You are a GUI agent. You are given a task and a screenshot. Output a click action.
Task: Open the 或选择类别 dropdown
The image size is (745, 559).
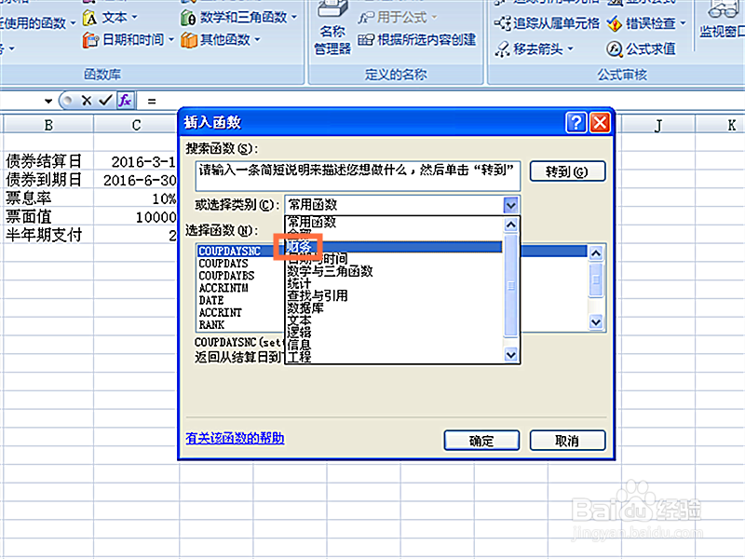pyautogui.click(x=511, y=204)
